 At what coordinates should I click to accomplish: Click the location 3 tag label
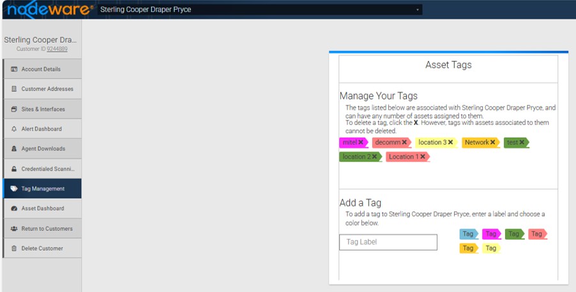point(432,142)
